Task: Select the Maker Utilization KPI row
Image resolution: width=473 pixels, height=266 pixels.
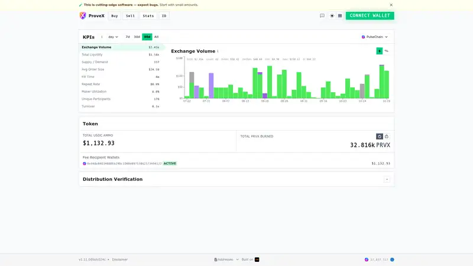Action: pyautogui.click(x=121, y=92)
